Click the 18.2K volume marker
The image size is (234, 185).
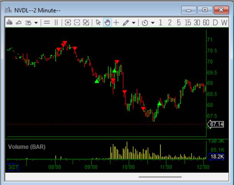tap(216, 156)
